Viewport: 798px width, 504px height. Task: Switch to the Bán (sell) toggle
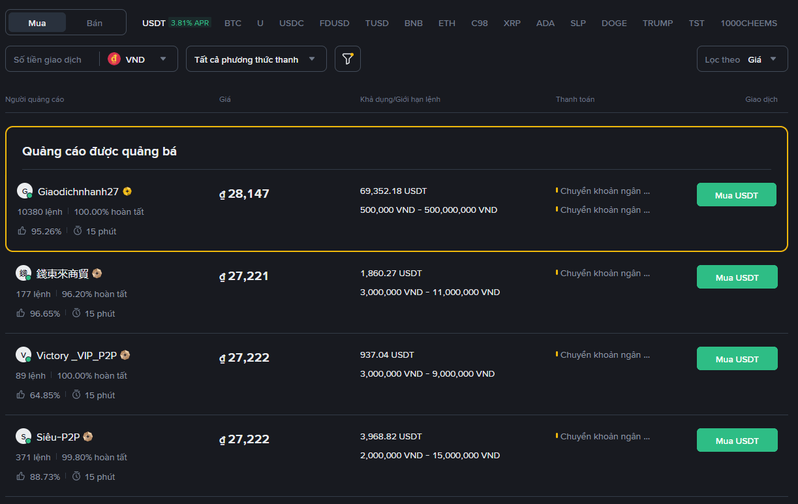pyautogui.click(x=95, y=23)
